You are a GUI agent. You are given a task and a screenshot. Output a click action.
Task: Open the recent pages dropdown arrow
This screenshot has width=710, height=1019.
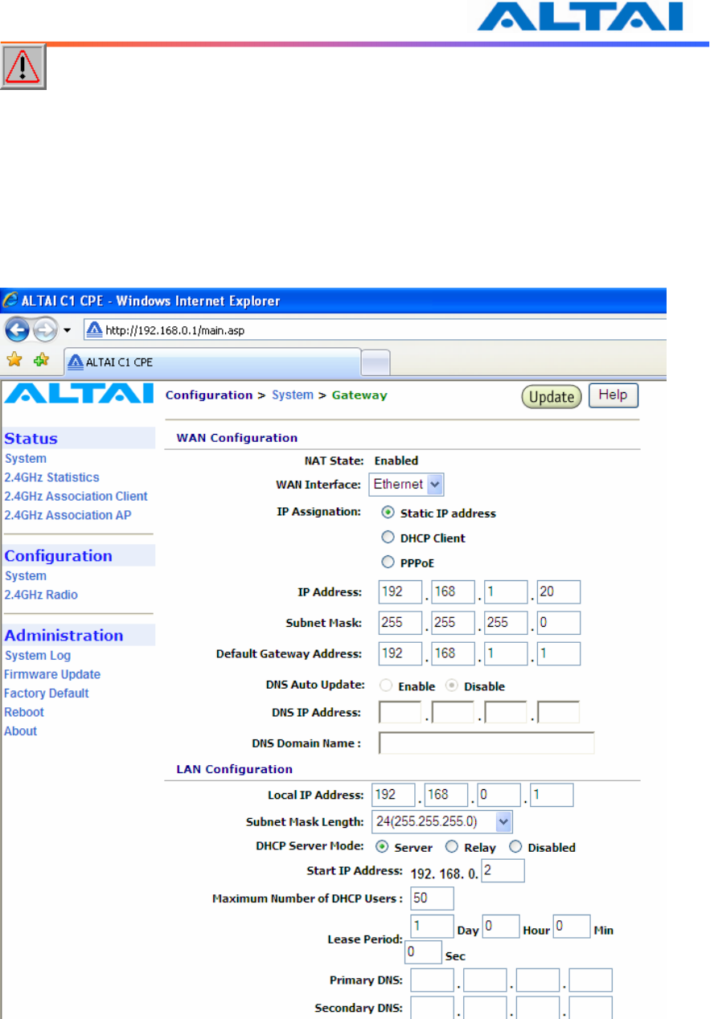pos(68,331)
